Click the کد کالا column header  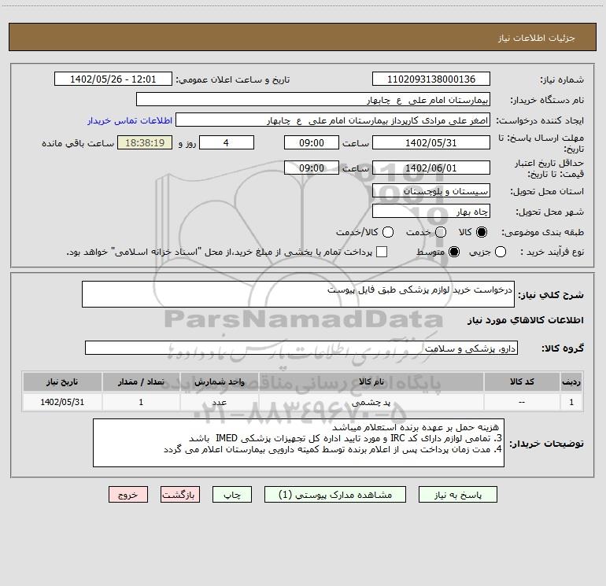[x=522, y=382]
